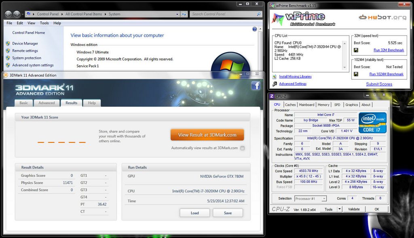This screenshot has width=414, height=238.
Task: Open the Memory tab in CPU-Z
Action: point(323,104)
